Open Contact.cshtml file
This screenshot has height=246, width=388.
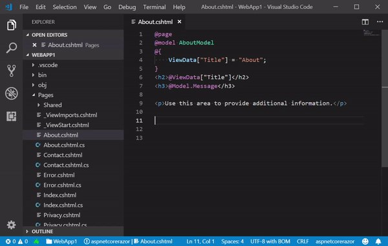74,155
